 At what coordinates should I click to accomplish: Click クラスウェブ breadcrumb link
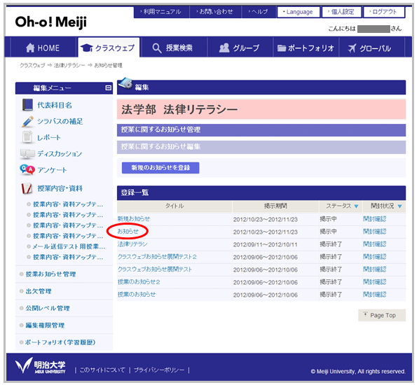tap(32, 65)
